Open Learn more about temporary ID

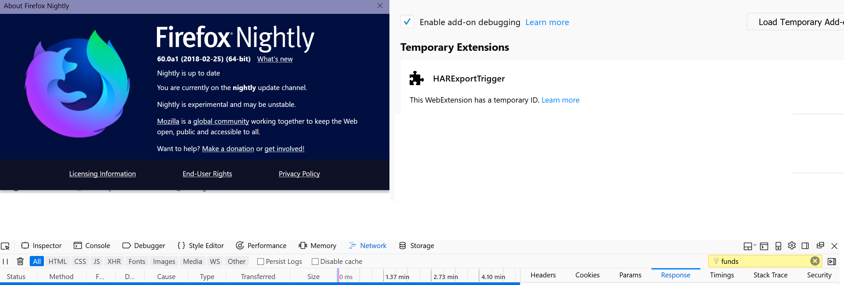tap(560, 100)
